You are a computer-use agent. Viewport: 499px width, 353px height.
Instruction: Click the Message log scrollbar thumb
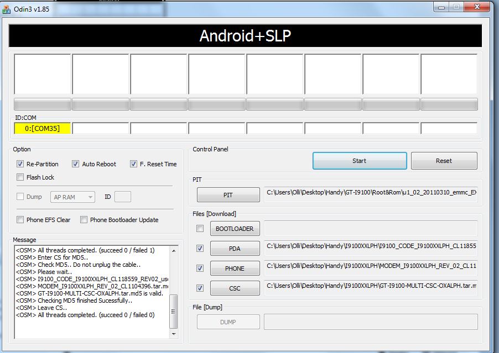click(x=174, y=312)
